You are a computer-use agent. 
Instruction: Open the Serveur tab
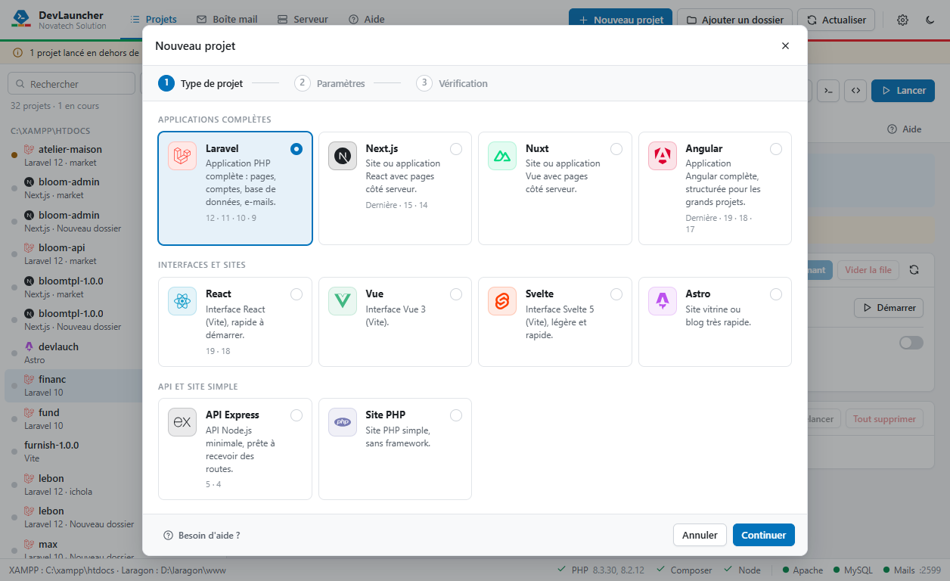[x=303, y=20]
